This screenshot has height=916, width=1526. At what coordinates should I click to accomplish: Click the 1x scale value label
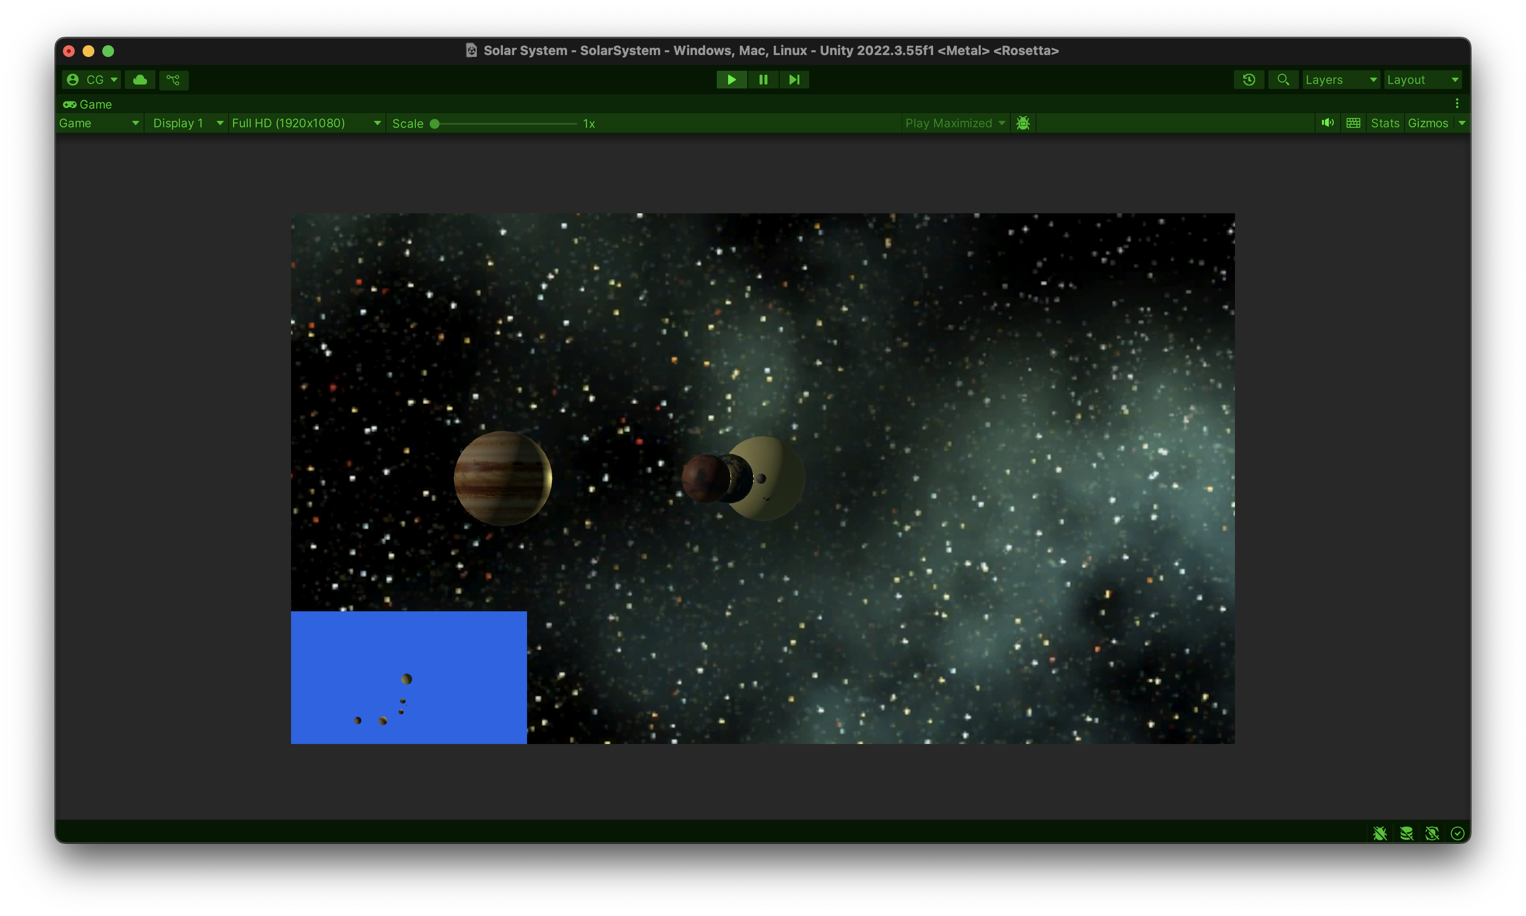tap(589, 123)
